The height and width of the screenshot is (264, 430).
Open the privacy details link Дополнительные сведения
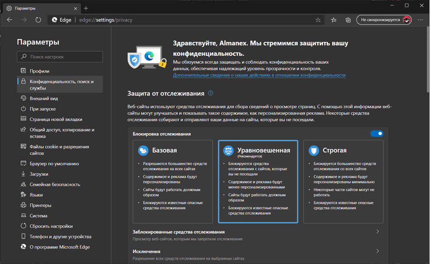(259, 75)
